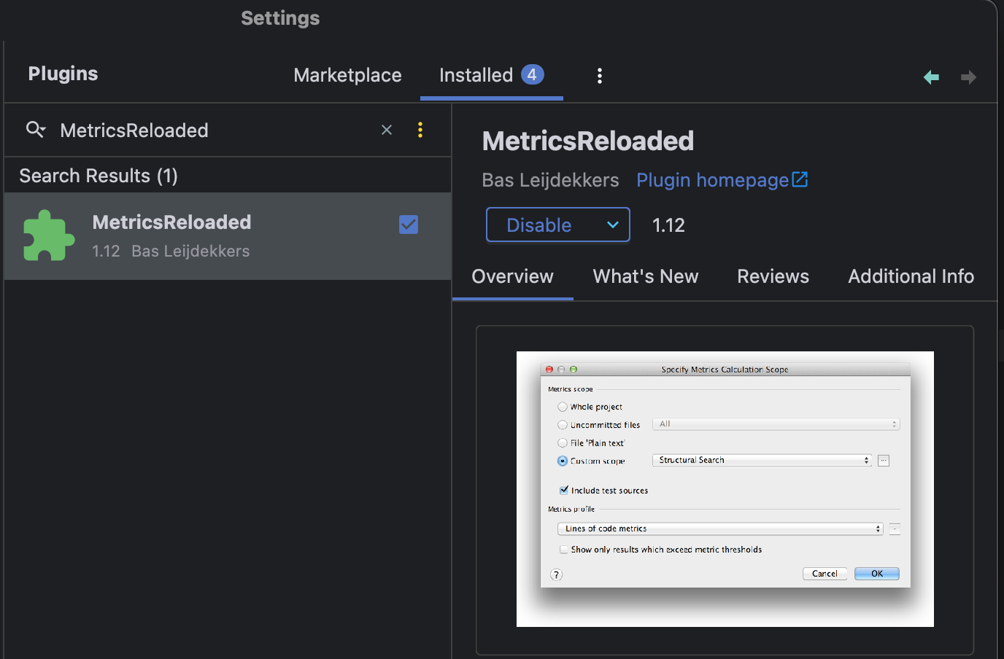Image resolution: width=1004 pixels, height=659 pixels.
Task: Uncheck the MetricsReloaded enabled checkbox
Action: 409,225
